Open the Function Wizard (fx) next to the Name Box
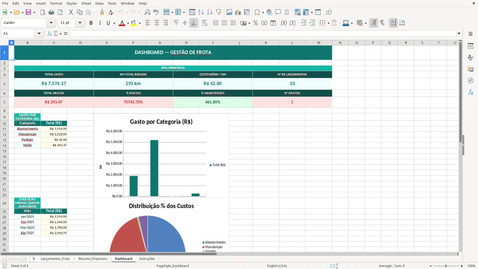This screenshot has height=269, width=478. [50, 33]
